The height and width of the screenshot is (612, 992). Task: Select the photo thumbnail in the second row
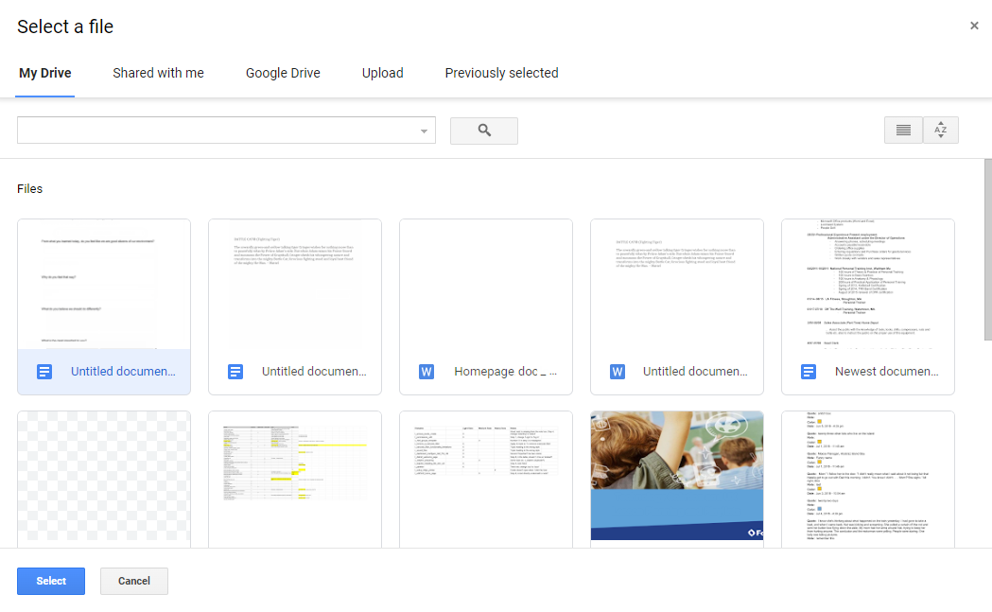click(x=676, y=476)
